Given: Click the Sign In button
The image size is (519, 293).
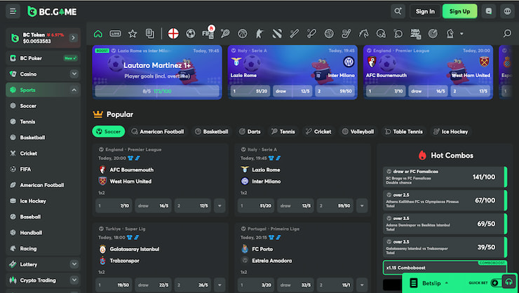Looking at the screenshot, I should 425,11.
